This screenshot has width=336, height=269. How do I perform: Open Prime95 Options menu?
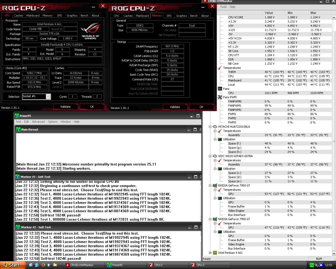coord(52,122)
